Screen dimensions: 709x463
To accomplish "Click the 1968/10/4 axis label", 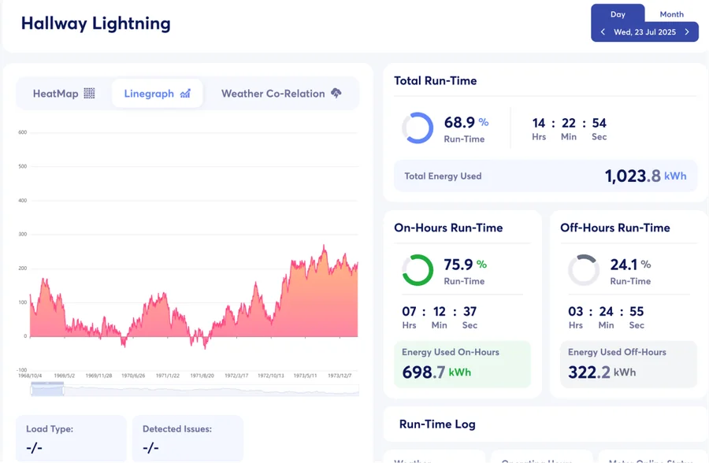I will [30, 376].
